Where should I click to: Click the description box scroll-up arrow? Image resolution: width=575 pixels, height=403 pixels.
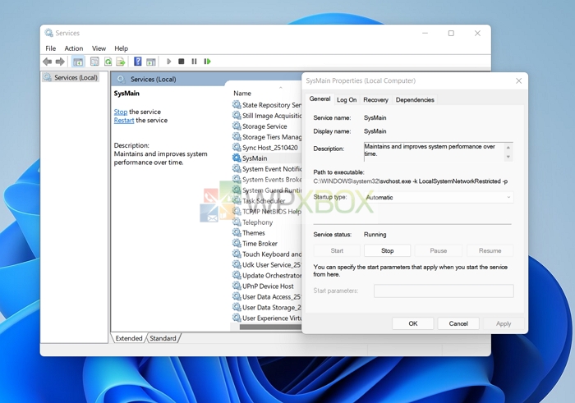point(508,147)
